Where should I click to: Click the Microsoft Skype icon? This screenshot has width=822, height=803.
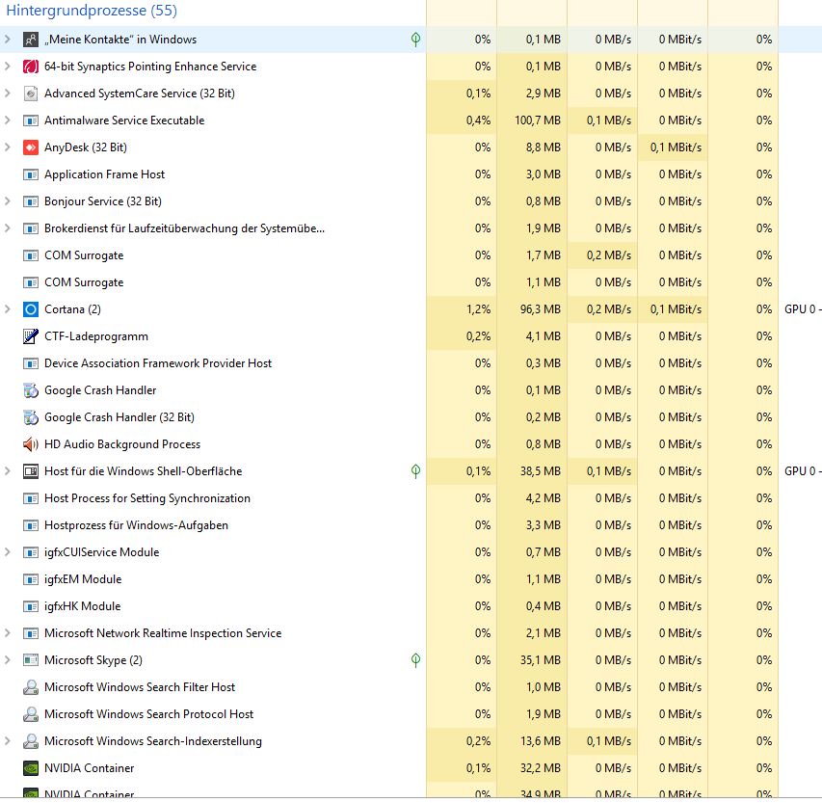[31, 660]
